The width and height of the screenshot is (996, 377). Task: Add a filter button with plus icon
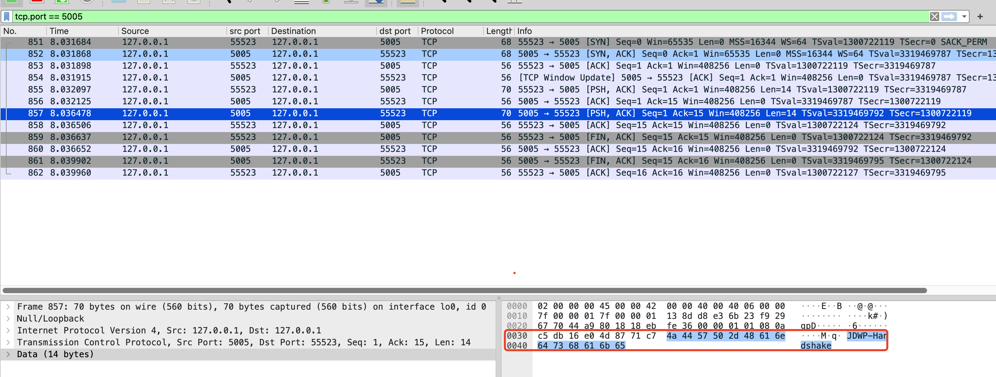980,17
